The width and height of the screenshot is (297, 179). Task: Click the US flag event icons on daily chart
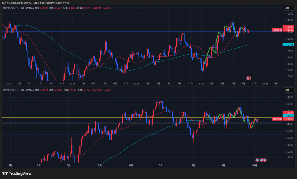point(261,160)
